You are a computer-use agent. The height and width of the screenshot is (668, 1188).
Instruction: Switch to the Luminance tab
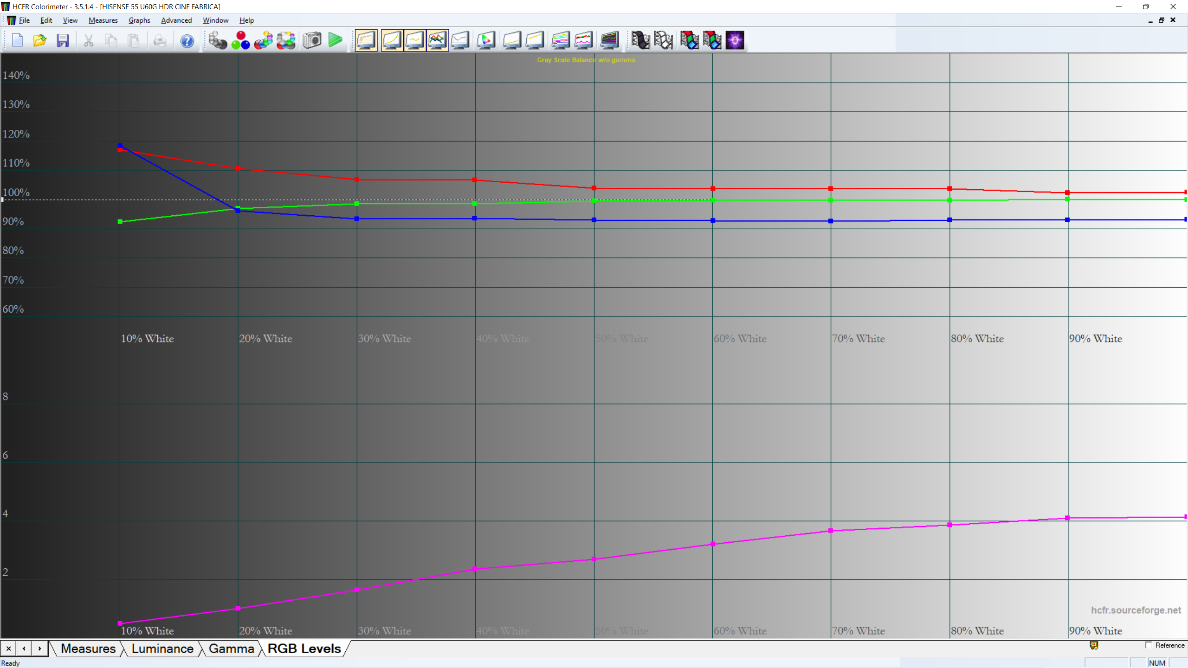pos(162,649)
